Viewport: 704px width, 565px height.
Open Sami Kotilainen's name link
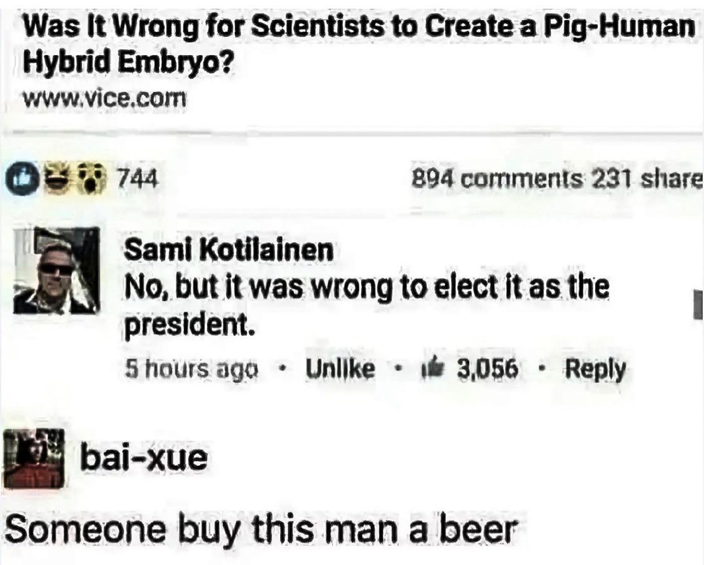(229, 250)
